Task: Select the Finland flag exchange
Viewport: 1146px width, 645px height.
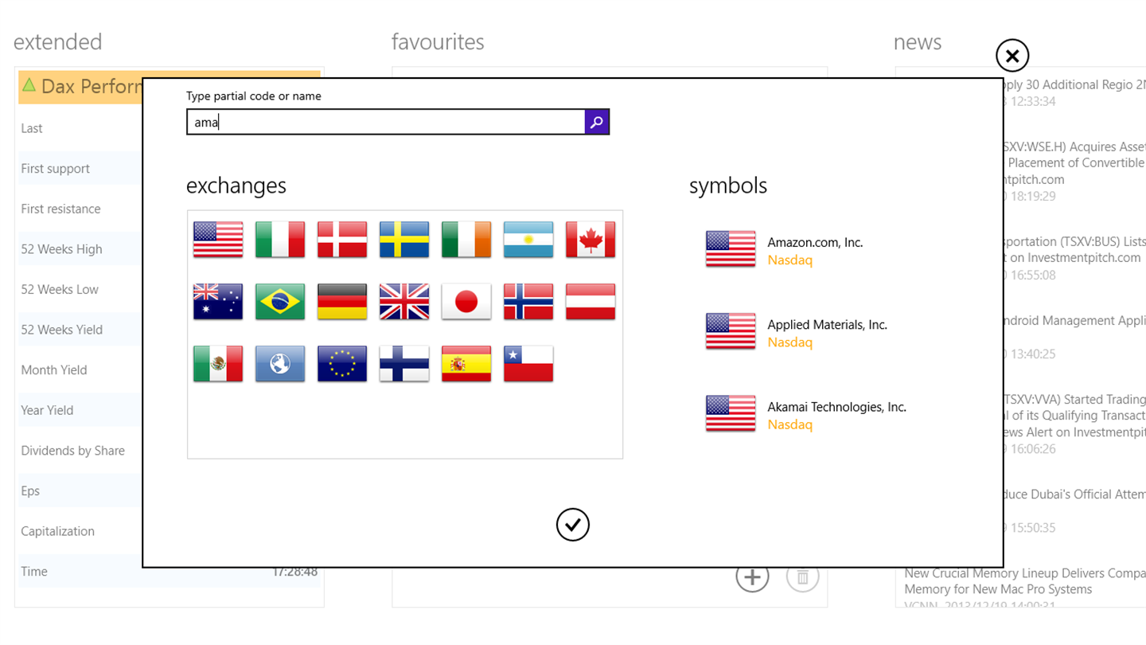Action: point(404,363)
